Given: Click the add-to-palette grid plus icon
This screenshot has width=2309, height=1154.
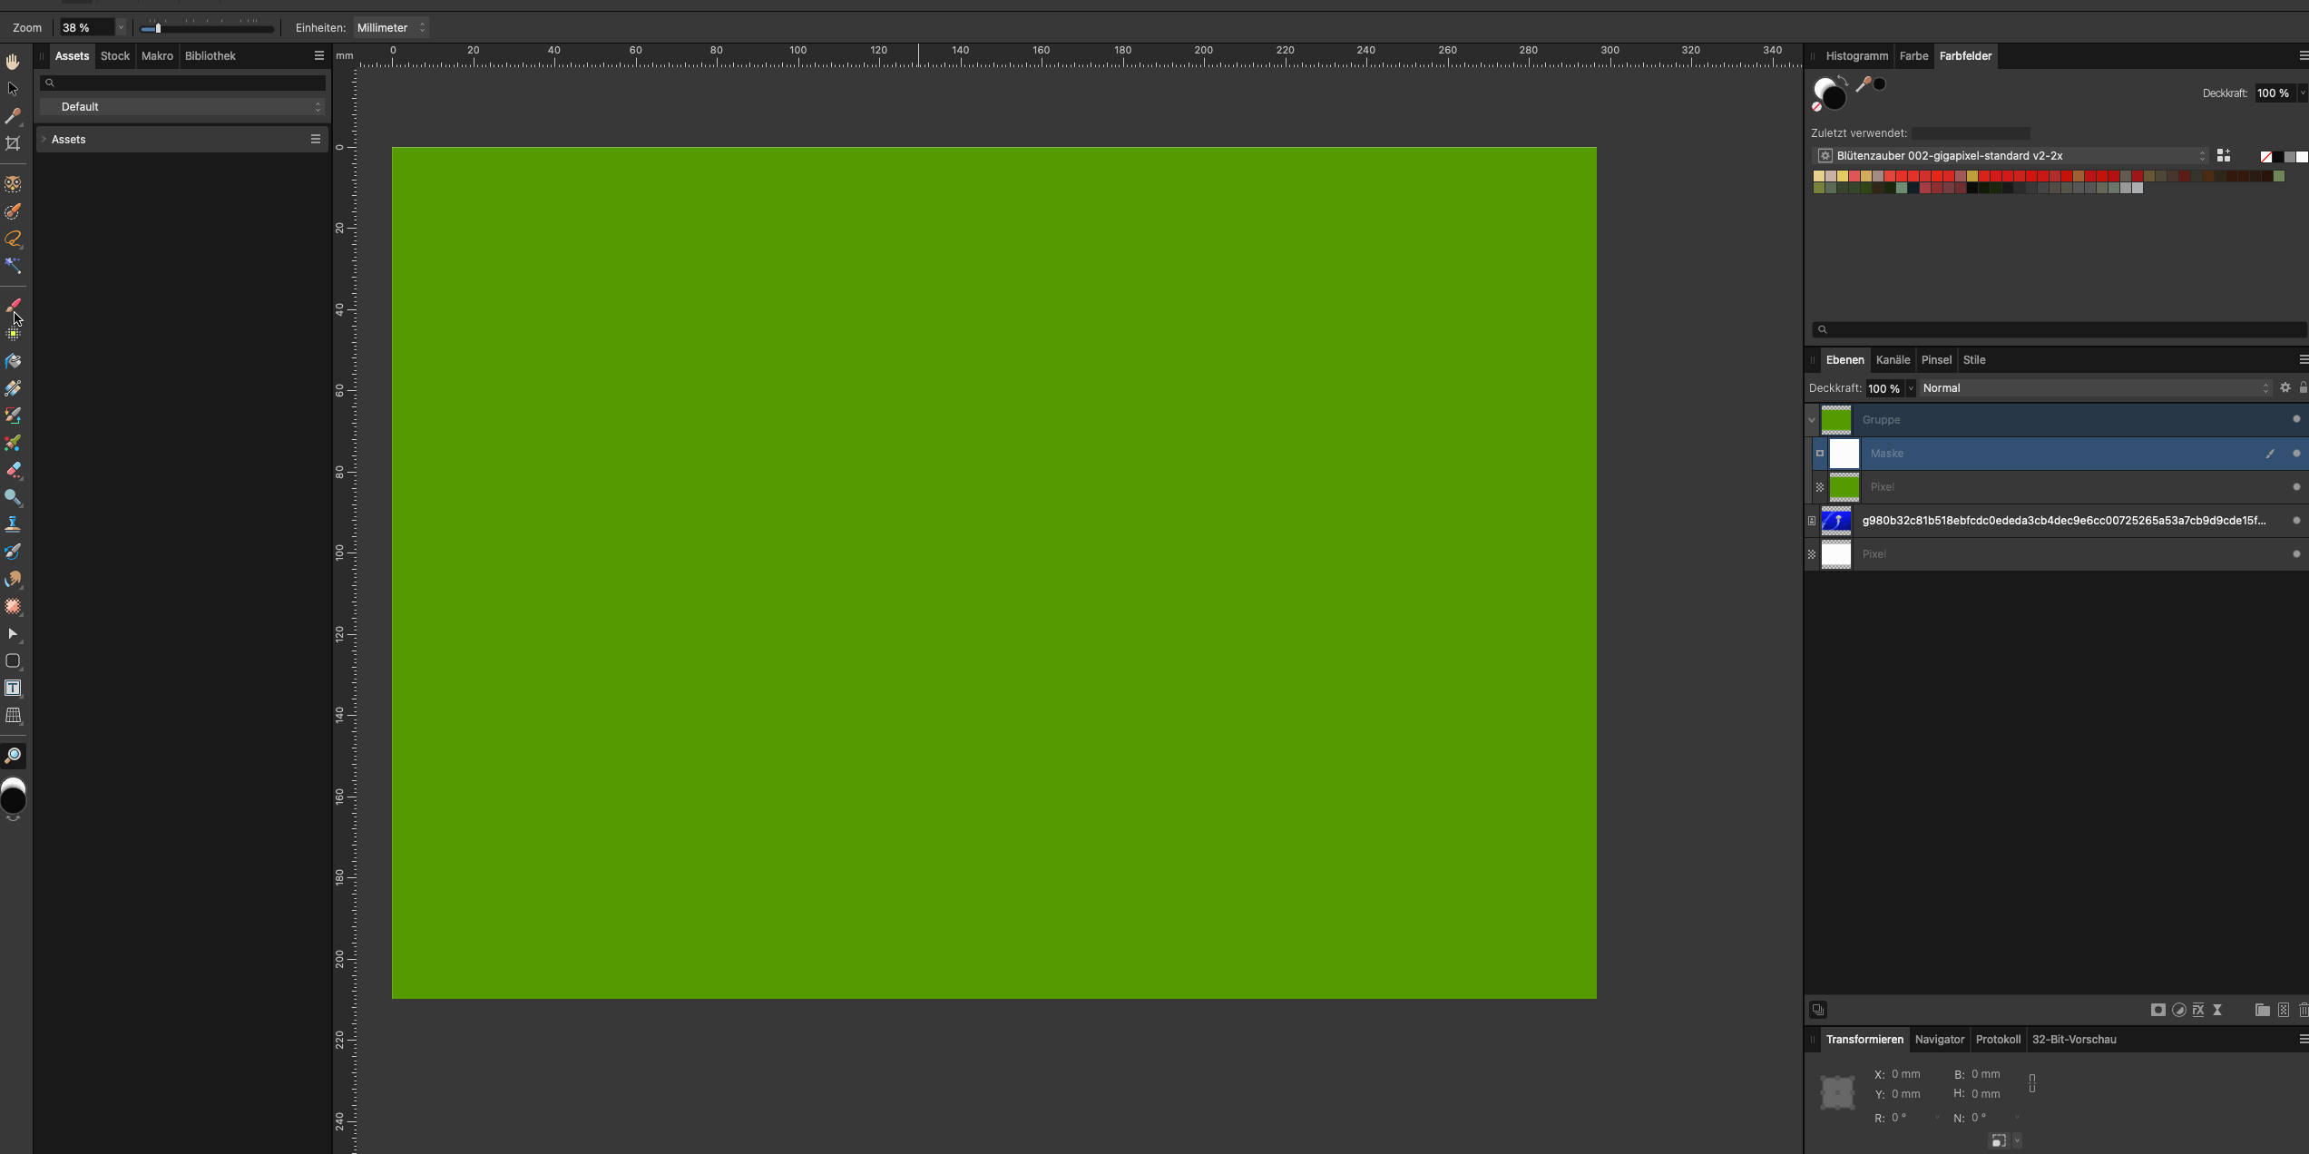Looking at the screenshot, I should pyautogui.click(x=2223, y=156).
